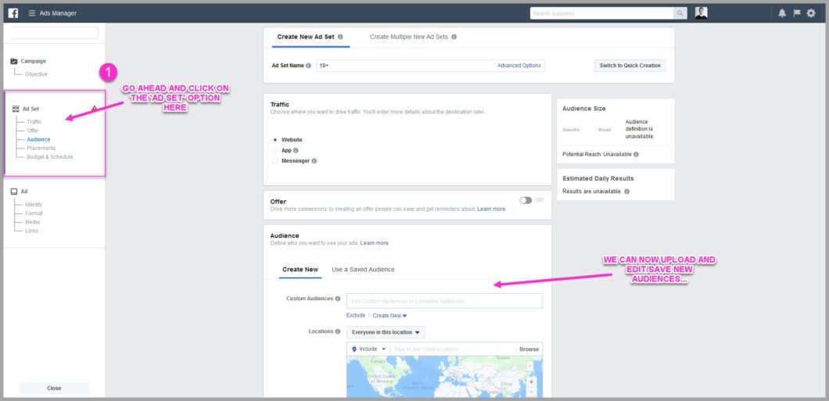
Task: Select Identity under Ad
Action: click(x=34, y=205)
